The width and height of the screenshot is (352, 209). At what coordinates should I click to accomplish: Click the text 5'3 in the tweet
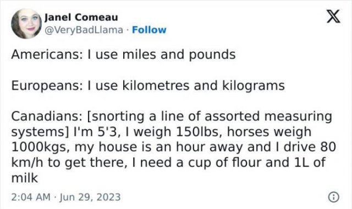coord(107,132)
